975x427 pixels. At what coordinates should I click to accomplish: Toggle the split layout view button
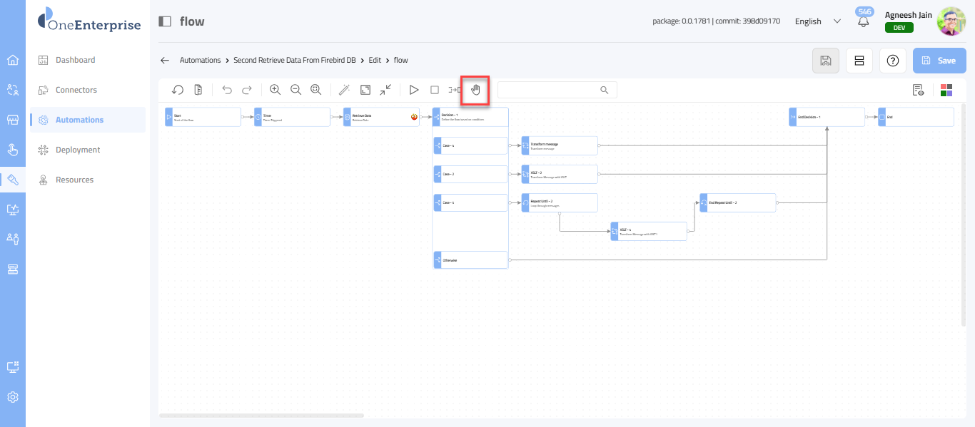coord(859,61)
